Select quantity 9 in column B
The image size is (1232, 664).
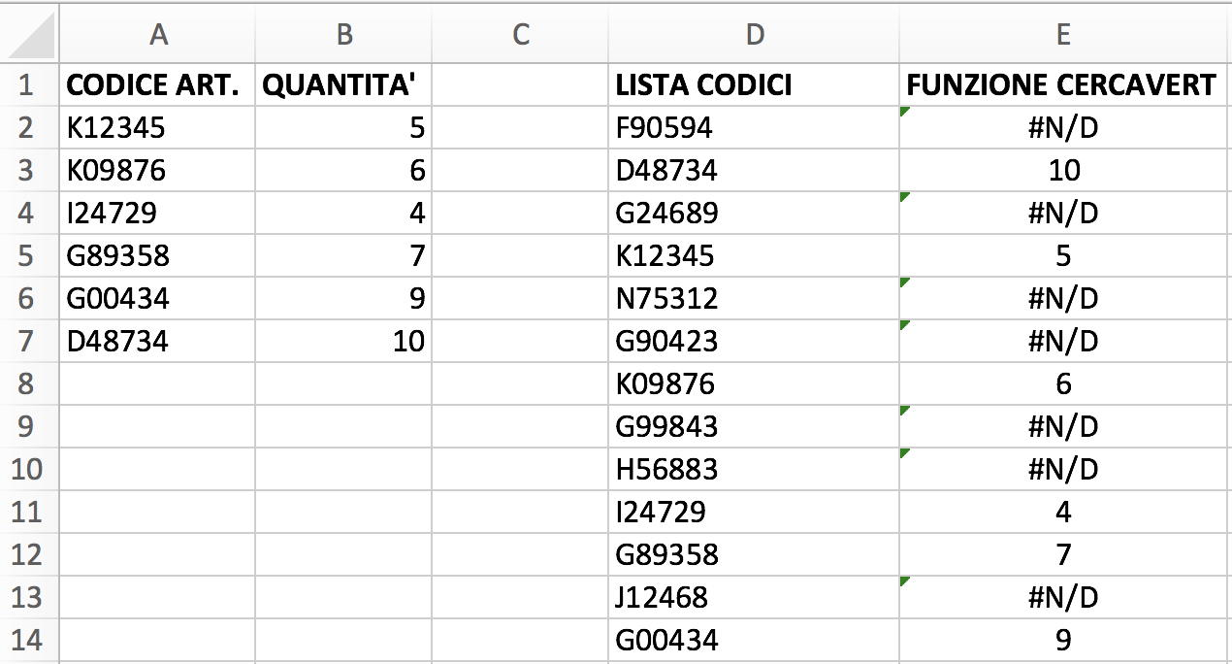(344, 299)
